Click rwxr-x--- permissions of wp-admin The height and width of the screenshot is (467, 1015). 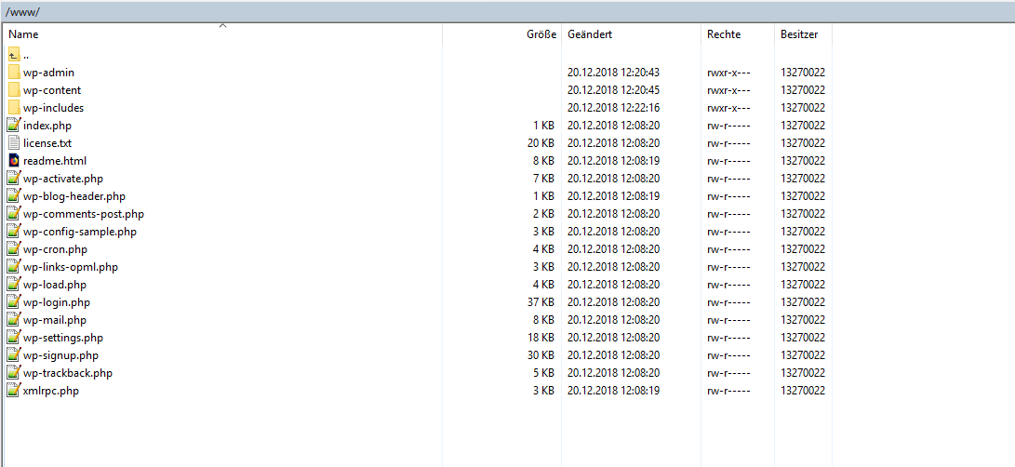[728, 73]
